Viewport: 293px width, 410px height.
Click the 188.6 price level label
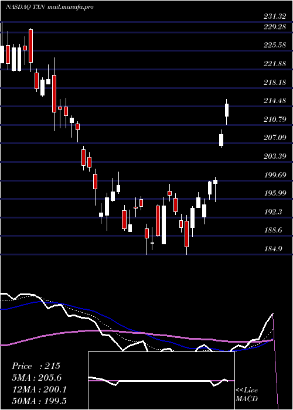pyautogui.click(x=273, y=230)
